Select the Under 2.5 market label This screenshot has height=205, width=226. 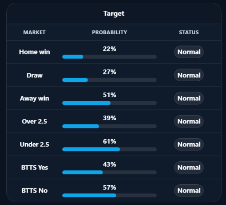(34, 145)
